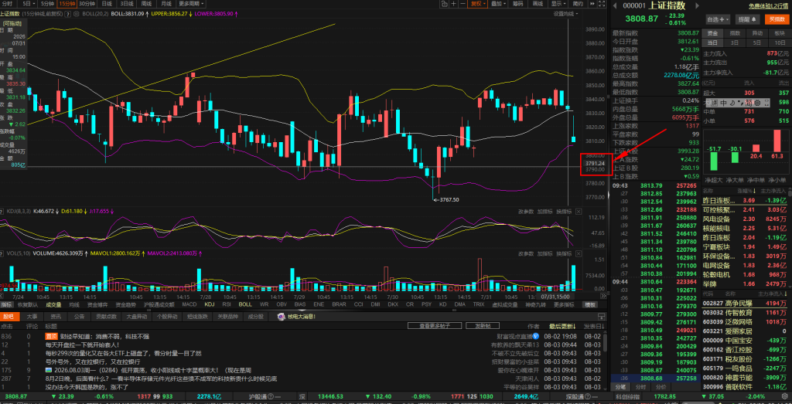Click the fullscreen icon on chart toolbar

pos(602,4)
